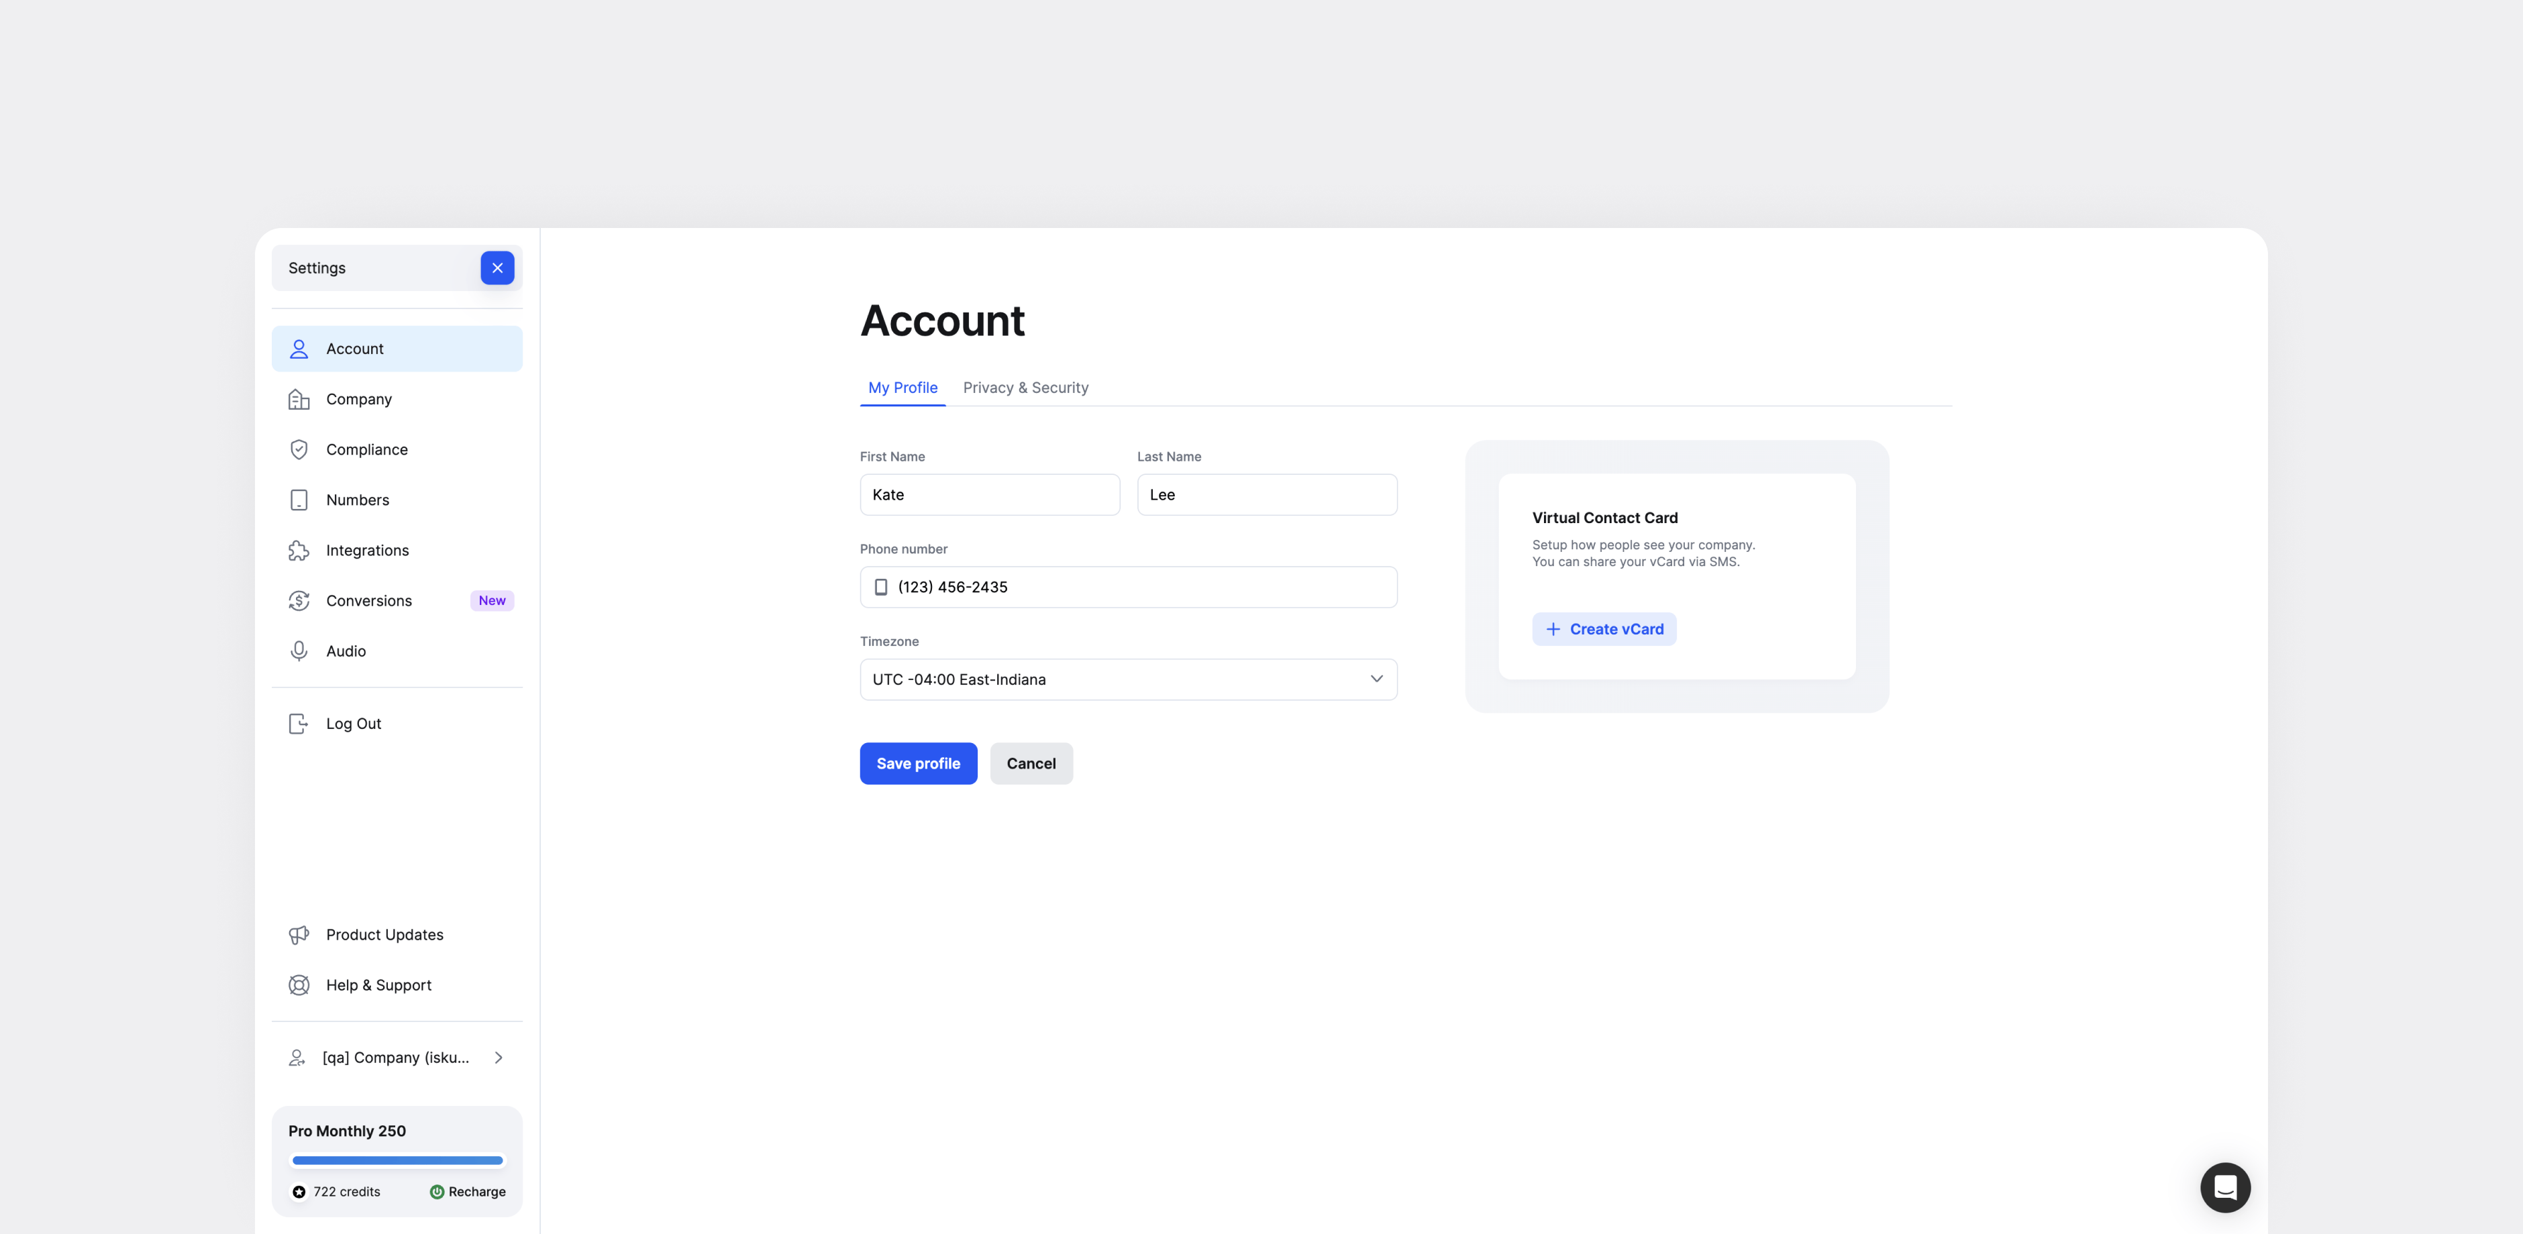Click the Help & Support lifebuoy icon

coord(299,985)
